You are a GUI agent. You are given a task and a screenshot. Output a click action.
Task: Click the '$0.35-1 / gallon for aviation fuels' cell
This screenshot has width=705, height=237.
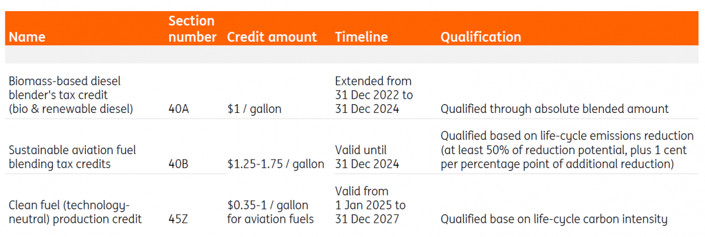[270, 212]
